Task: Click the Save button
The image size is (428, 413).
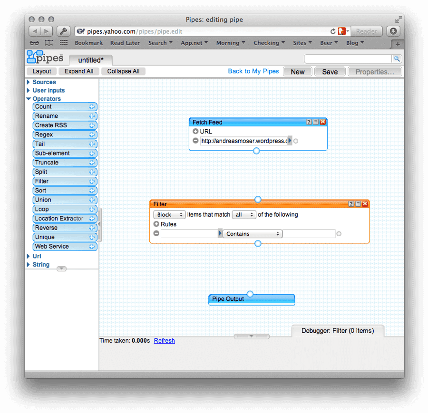Action: (x=330, y=72)
